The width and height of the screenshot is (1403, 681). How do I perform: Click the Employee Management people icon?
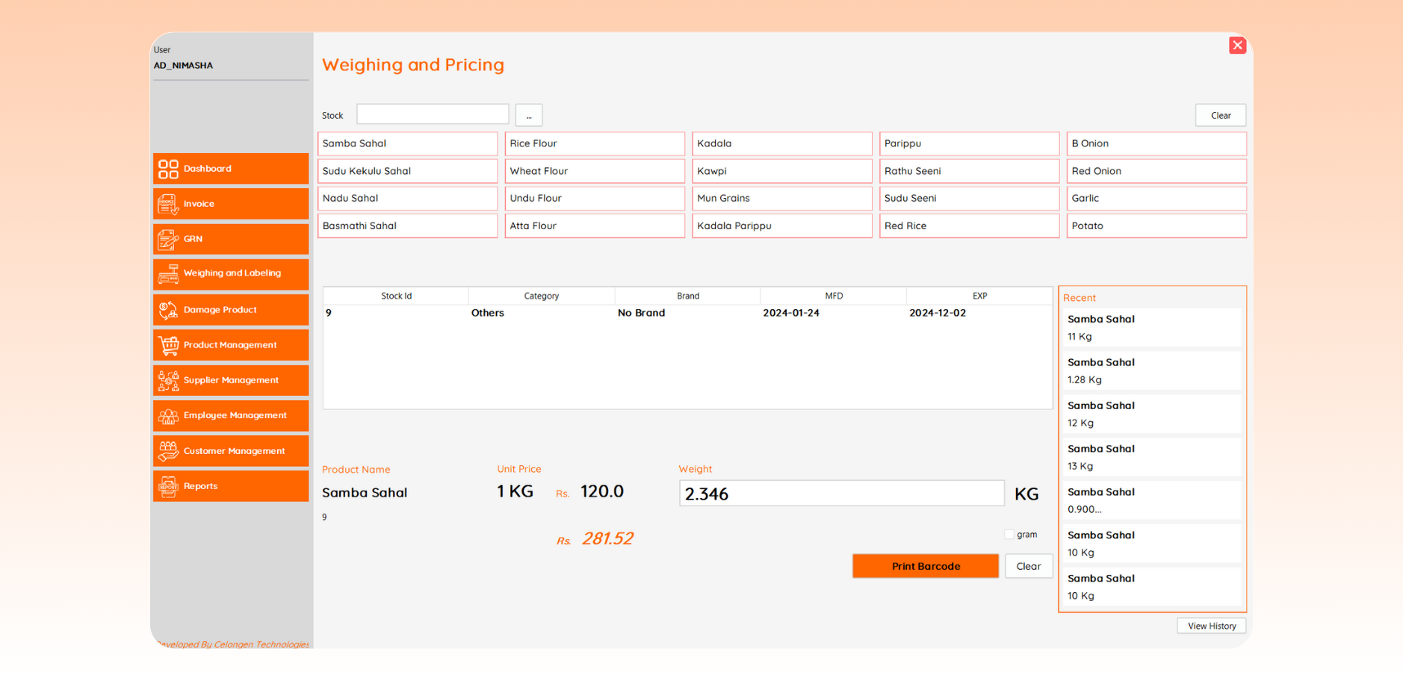tap(168, 416)
